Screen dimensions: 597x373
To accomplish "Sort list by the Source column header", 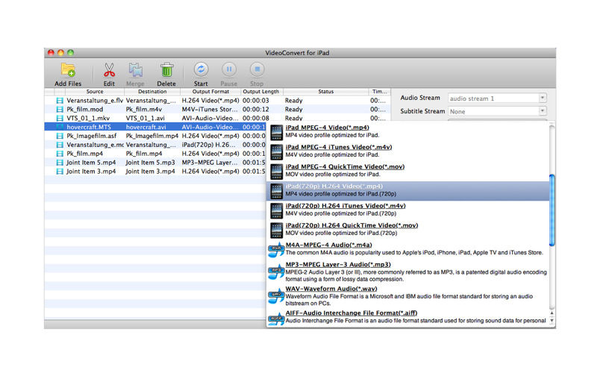I will [94, 91].
